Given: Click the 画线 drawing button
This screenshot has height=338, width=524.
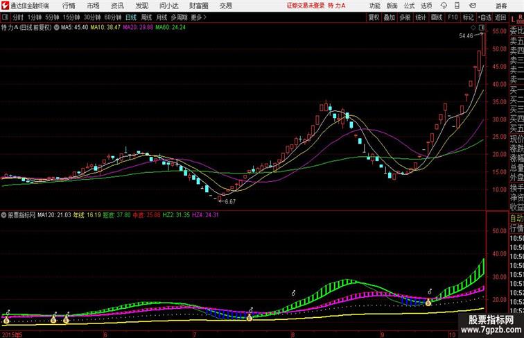Looking at the screenshot, I should 437,17.
